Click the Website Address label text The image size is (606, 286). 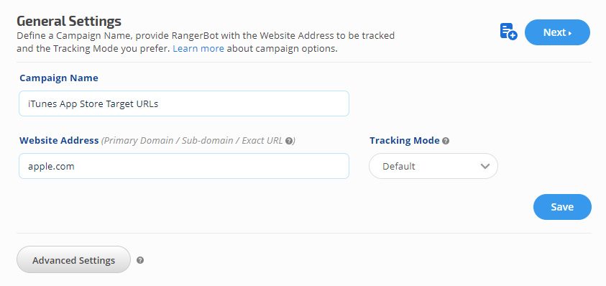coord(59,140)
